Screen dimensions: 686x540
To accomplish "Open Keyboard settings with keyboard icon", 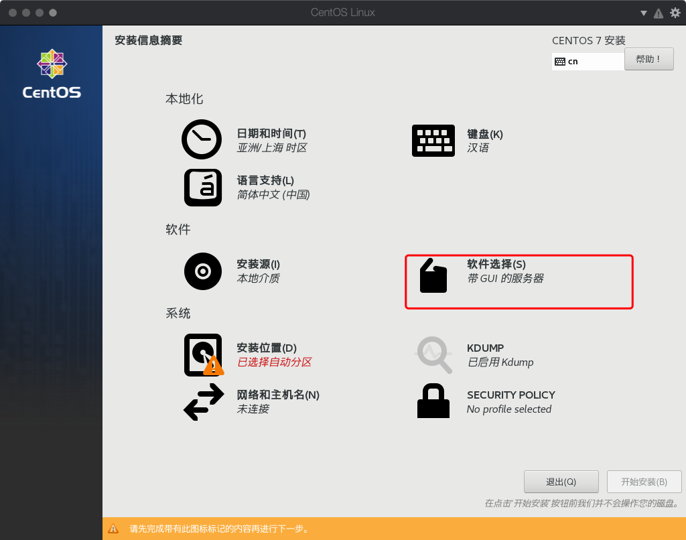I will point(433,140).
